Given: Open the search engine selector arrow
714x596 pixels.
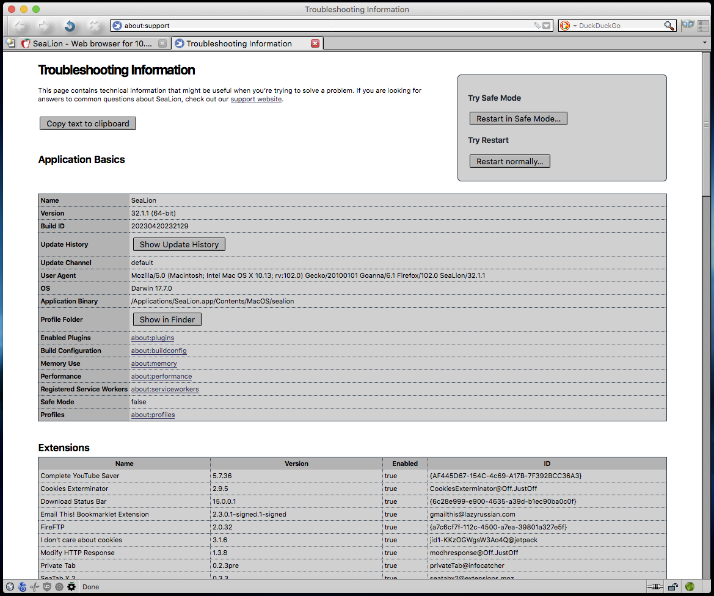Looking at the screenshot, I should coord(575,26).
